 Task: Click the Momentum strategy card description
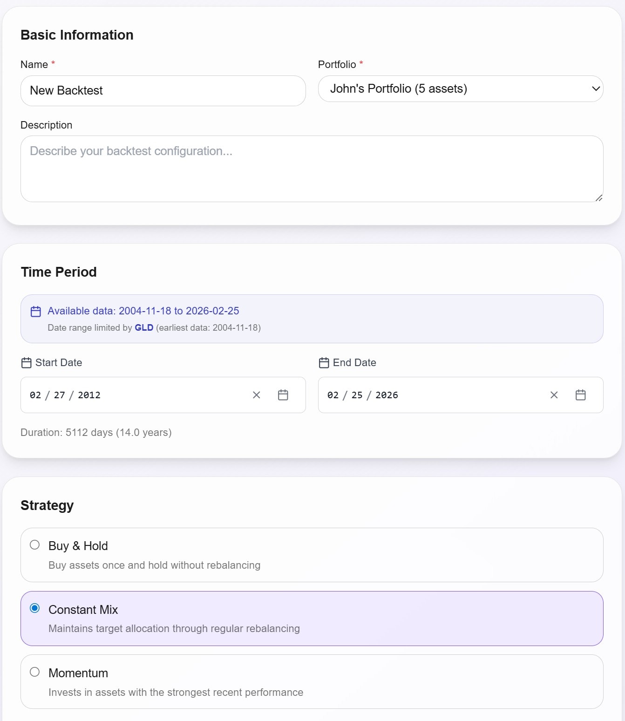click(x=176, y=693)
